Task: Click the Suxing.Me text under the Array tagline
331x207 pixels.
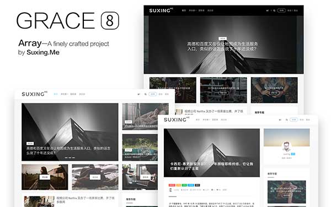Action: (43, 52)
